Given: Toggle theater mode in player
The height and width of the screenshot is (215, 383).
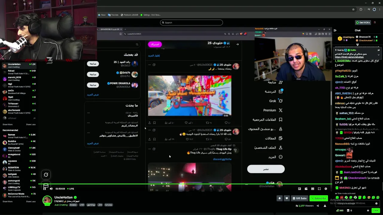Looking at the screenshot, I should (313, 189).
